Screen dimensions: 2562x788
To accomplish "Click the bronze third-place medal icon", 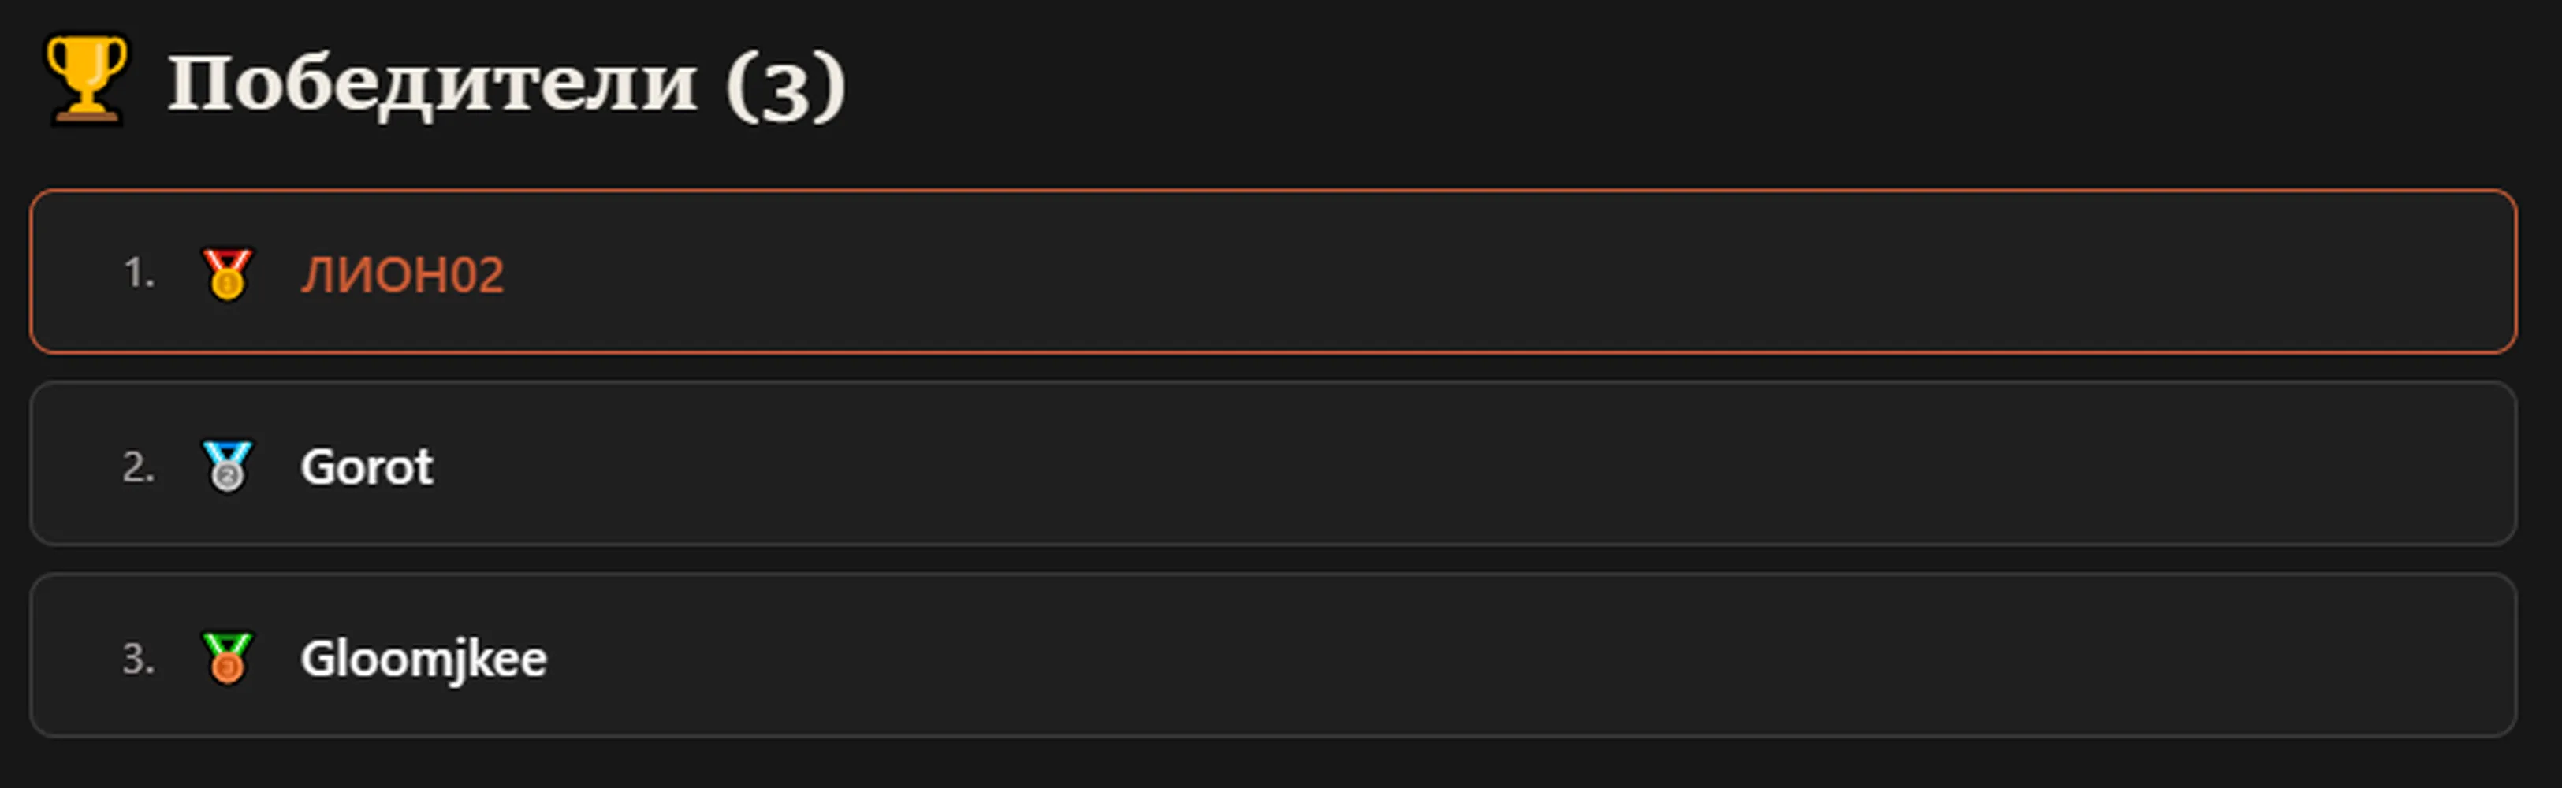I will 227,658.
